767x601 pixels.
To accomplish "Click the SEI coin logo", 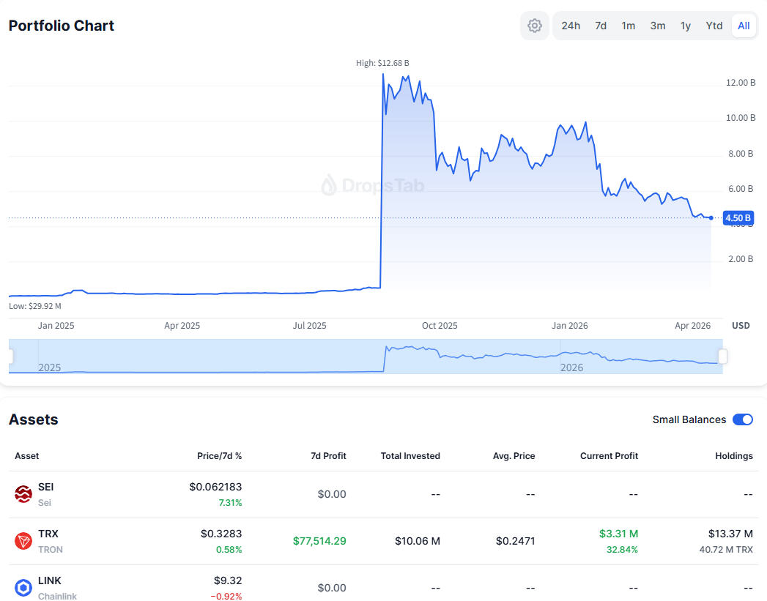I will pos(23,494).
